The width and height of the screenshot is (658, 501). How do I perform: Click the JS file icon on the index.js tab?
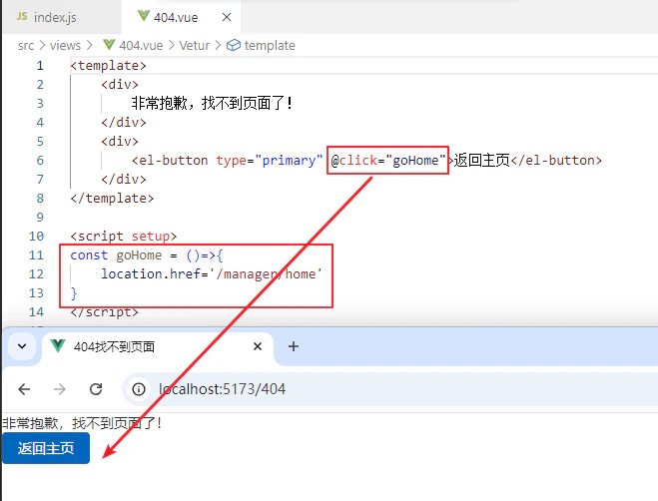[22, 17]
